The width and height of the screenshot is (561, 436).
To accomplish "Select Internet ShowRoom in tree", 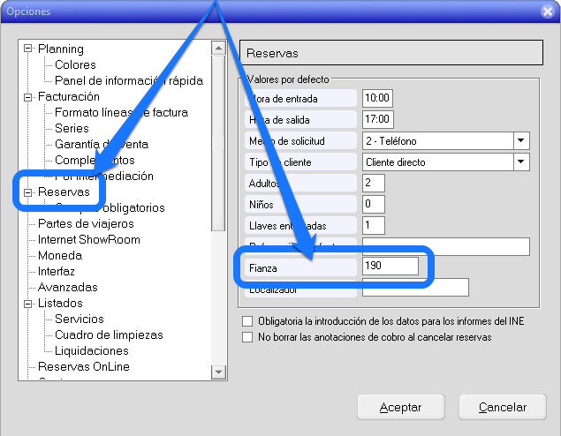I will click(88, 240).
